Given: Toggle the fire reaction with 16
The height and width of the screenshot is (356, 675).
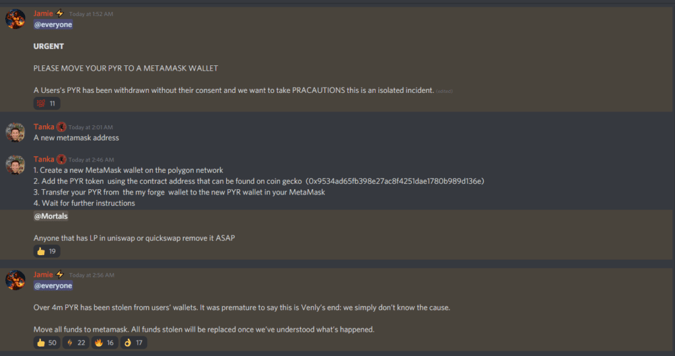Looking at the screenshot, I should coord(105,343).
